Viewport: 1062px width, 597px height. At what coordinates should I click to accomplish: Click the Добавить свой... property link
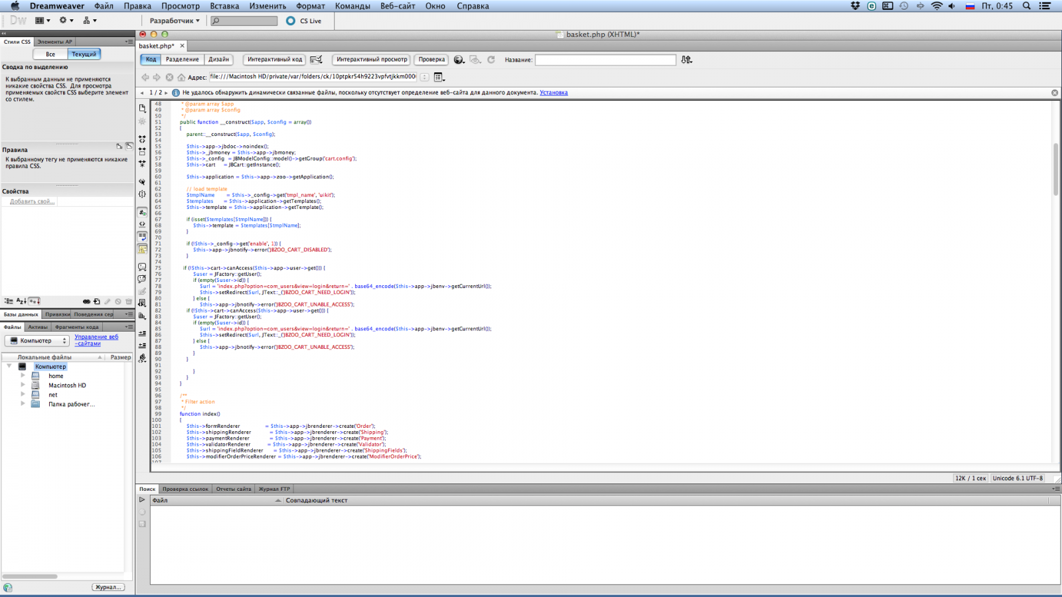(32, 202)
